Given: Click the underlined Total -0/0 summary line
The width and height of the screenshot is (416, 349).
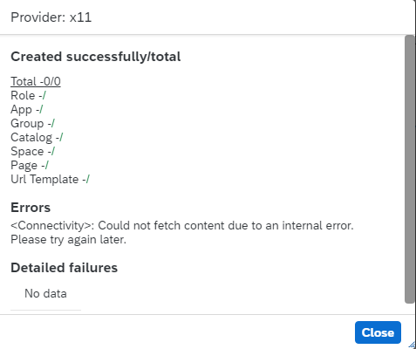Looking at the screenshot, I should [x=36, y=81].
